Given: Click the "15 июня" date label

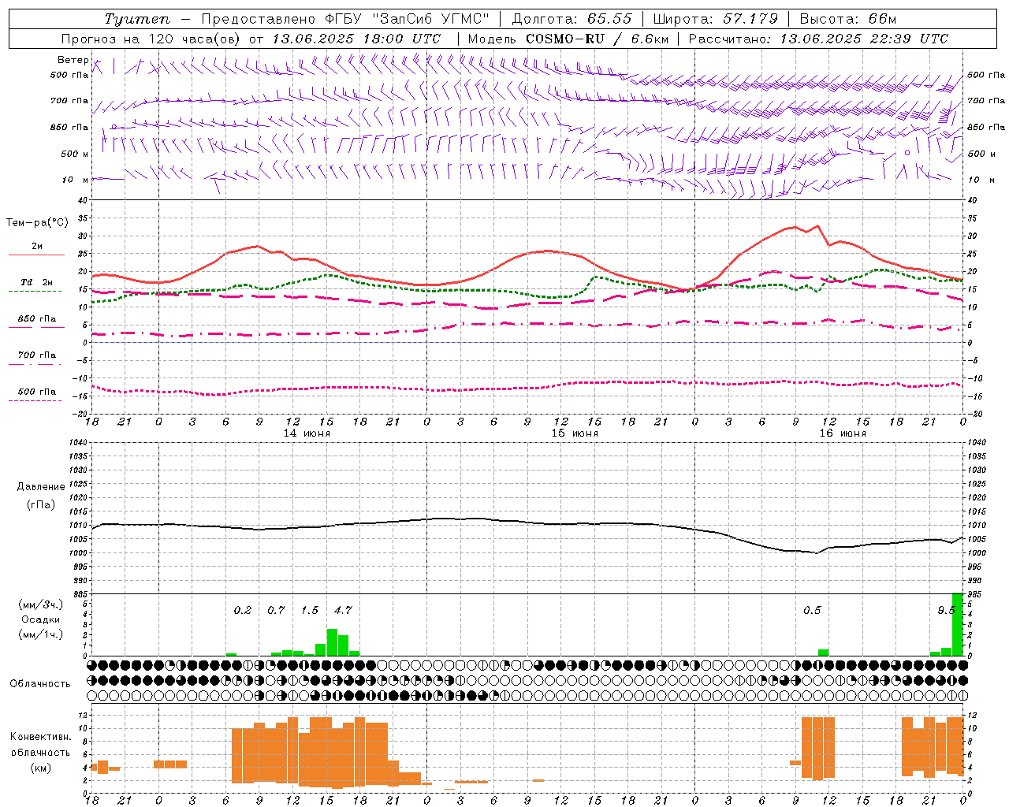Looking at the screenshot, I should pyautogui.click(x=574, y=433).
